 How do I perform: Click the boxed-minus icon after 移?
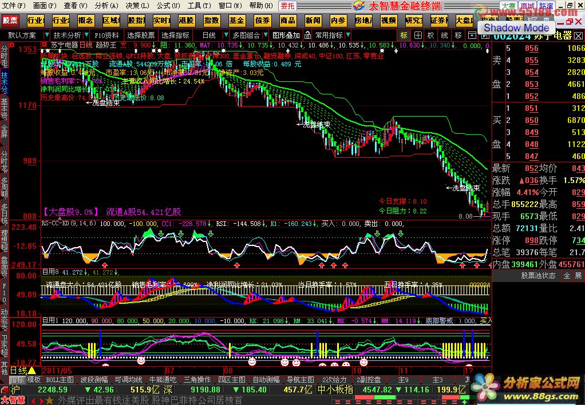coord(472,36)
